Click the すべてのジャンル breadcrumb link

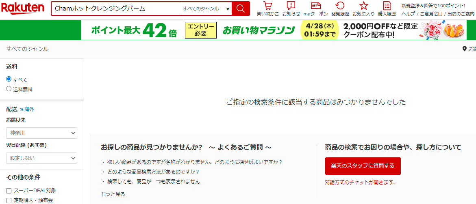coord(27,49)
